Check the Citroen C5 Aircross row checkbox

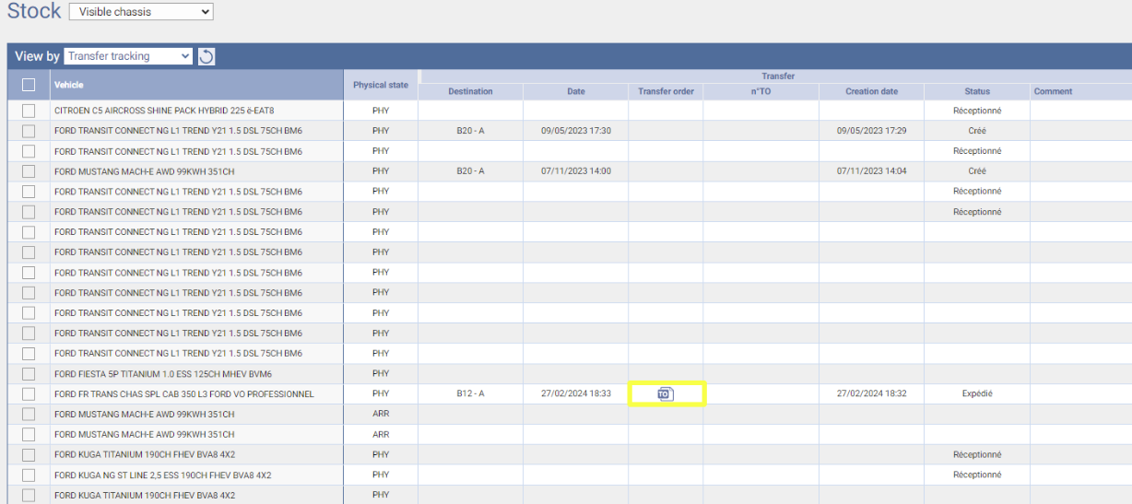[29, 111]
